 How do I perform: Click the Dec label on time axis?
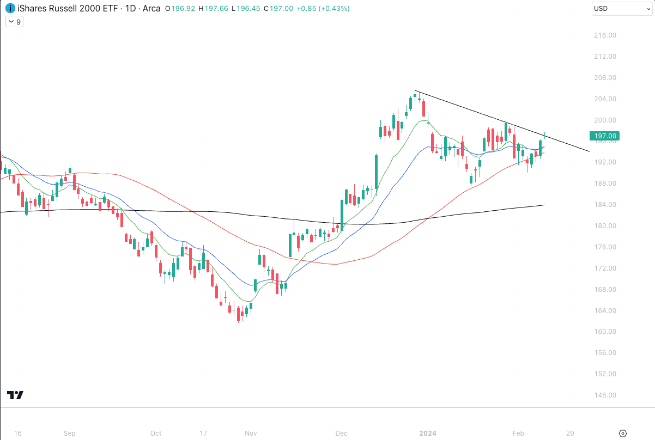point(341,433)
